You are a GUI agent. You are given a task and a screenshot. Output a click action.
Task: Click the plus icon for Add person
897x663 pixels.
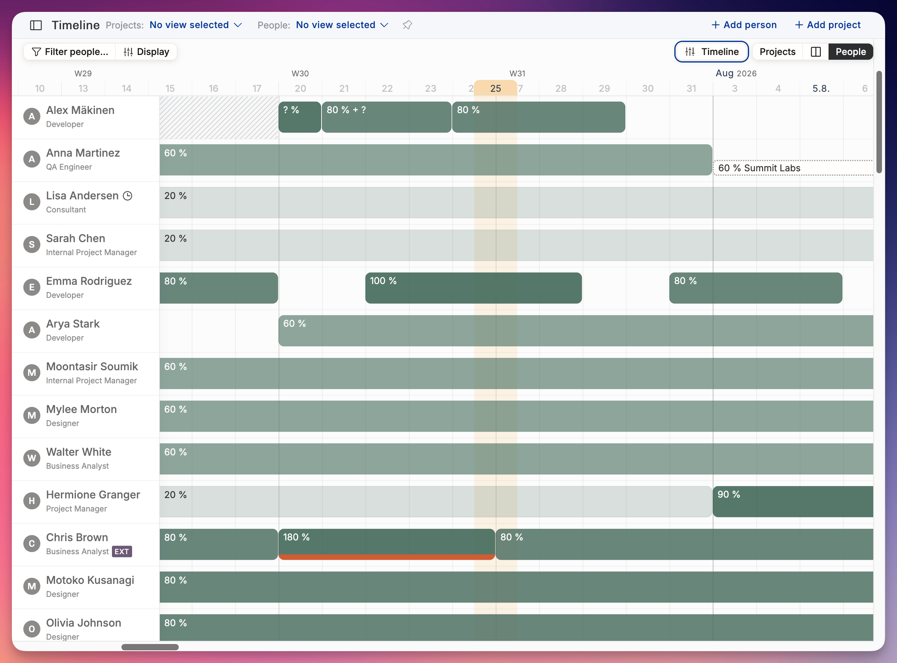pyautogui.click(x=715, y=25)
